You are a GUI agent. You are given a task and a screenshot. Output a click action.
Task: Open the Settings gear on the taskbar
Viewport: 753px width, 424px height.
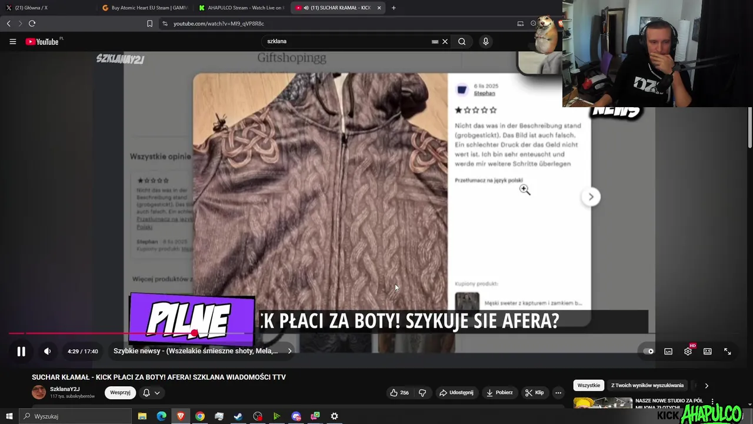click(334, 416)
